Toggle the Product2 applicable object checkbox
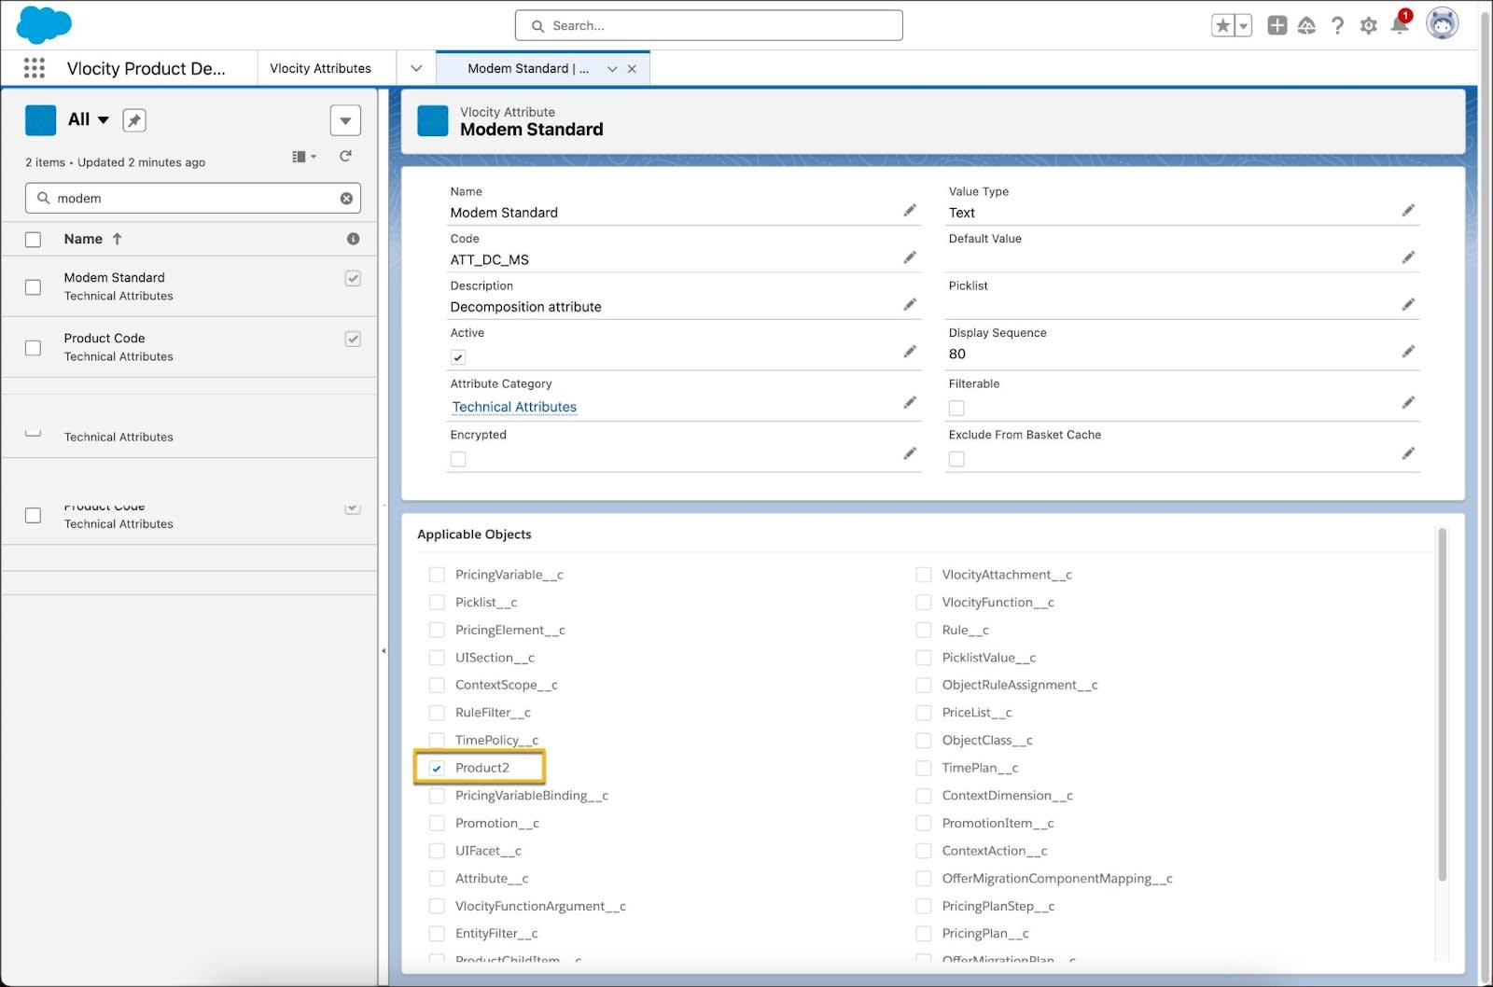This screenshot has width=1493, height=987. (x=437, y=769)
